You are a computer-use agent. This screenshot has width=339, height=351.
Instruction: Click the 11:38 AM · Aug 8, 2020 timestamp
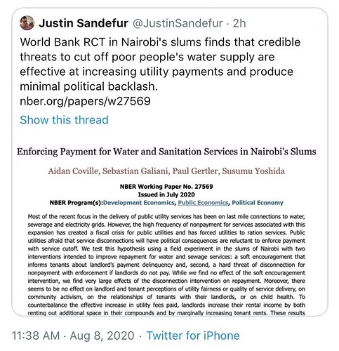(x=73, y=336)
